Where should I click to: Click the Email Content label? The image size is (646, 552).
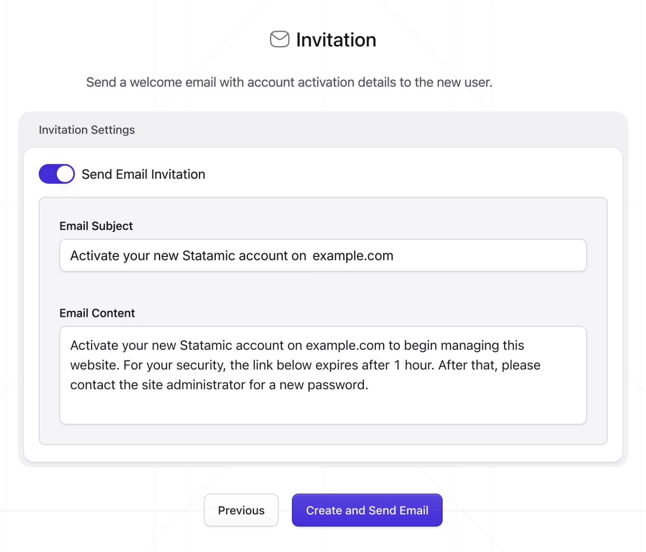[x=97, y=313]
